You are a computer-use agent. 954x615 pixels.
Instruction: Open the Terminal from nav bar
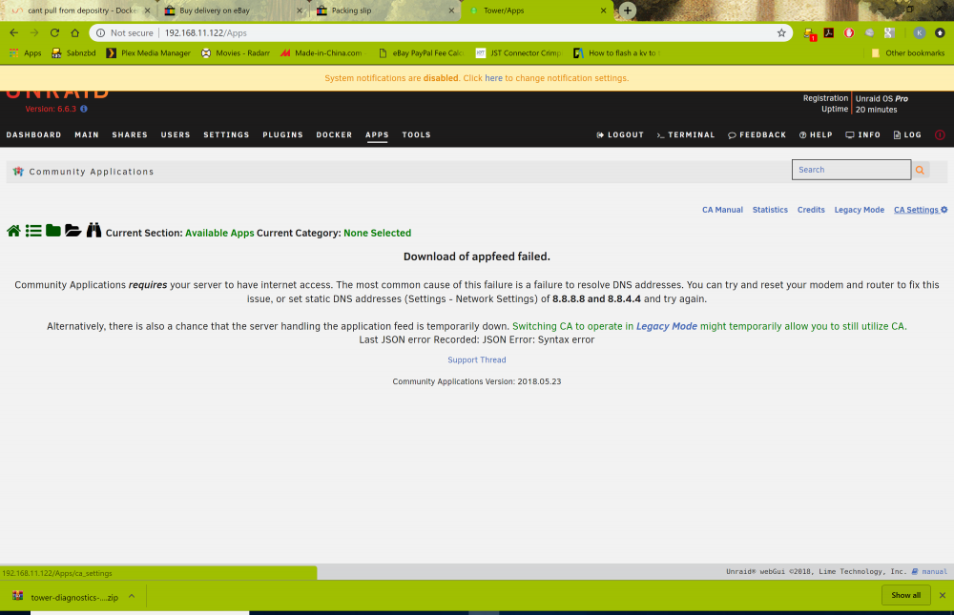686,135
